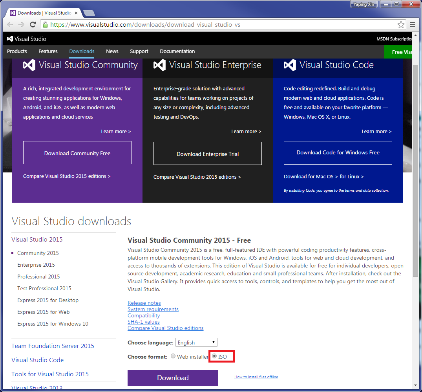Open the Release notes link
Screen dimensions: 422x392
(144, 303)
